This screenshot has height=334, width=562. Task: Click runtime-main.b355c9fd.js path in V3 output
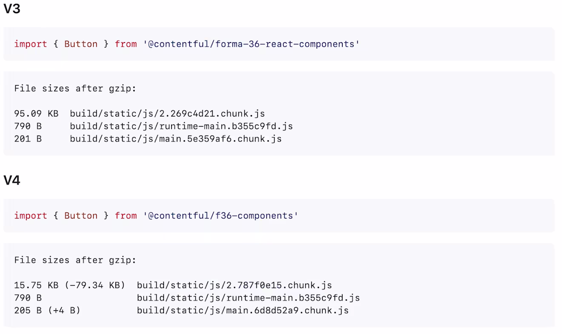tap(181, 126)
